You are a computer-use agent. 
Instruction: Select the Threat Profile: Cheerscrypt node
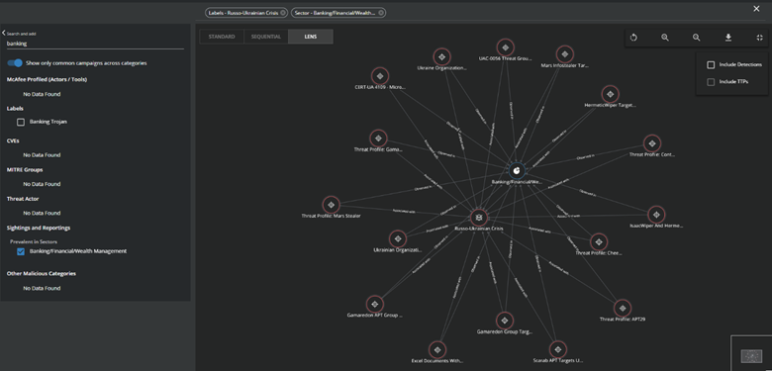click(x=599, y=242)
